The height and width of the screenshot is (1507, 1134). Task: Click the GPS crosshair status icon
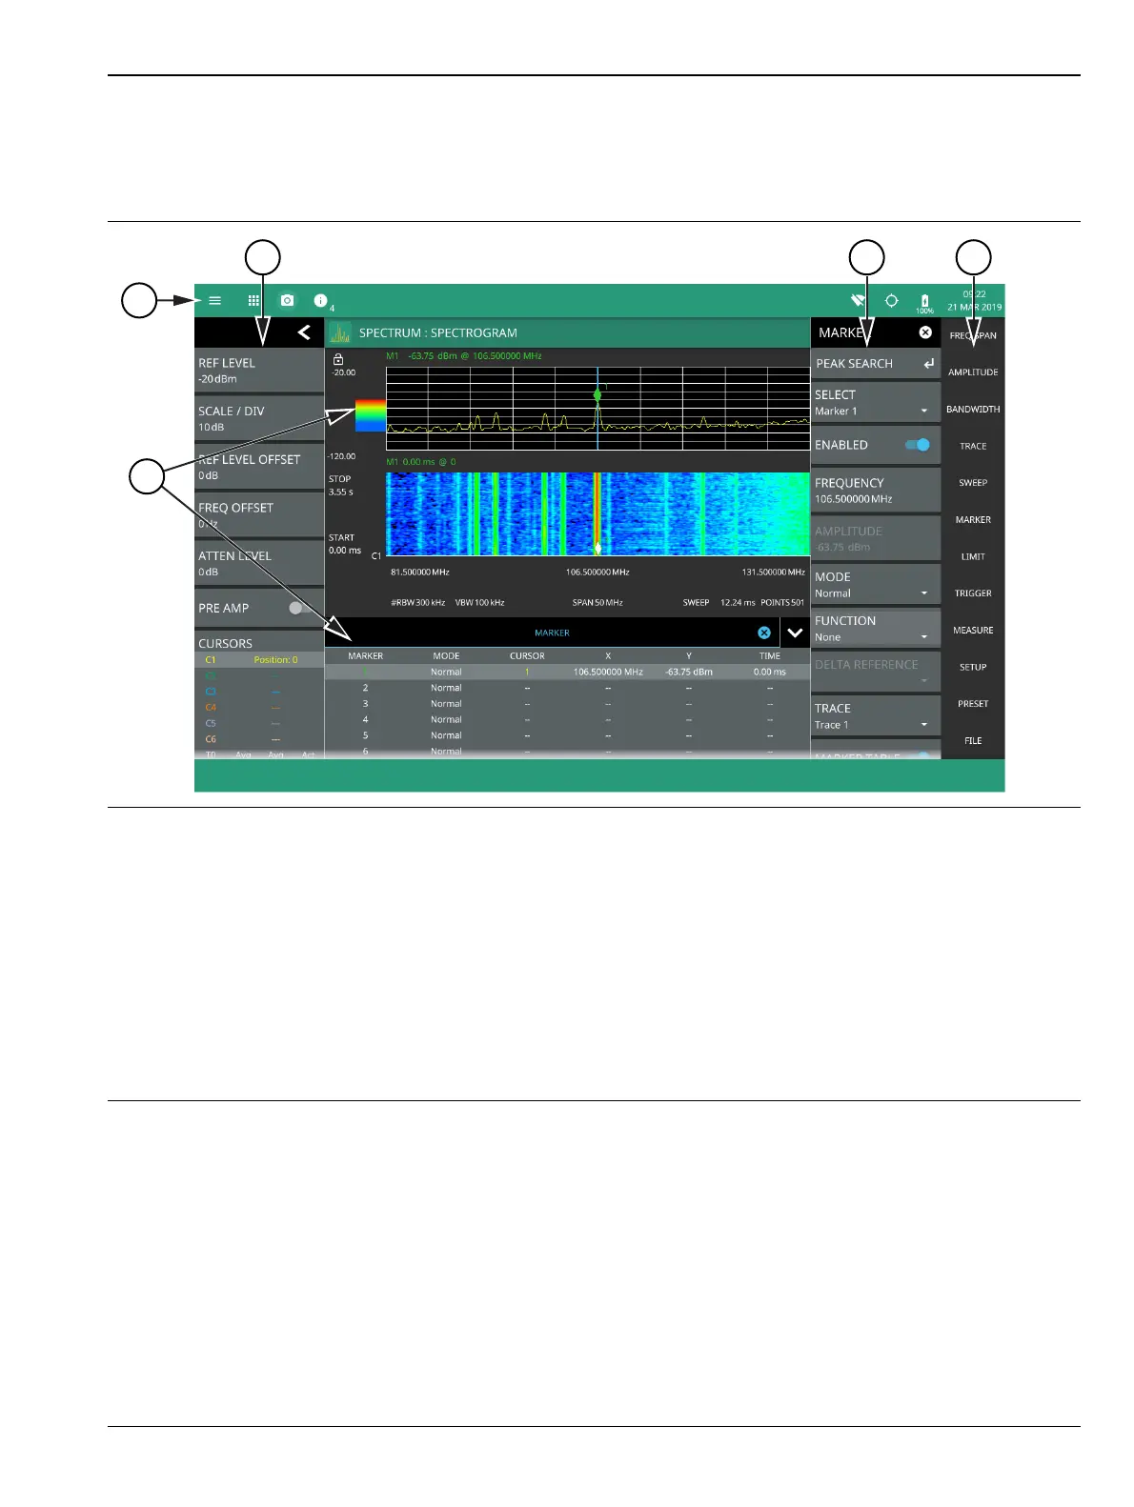[x=891, y=300]
